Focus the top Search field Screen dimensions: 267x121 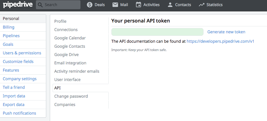[58, 5]
